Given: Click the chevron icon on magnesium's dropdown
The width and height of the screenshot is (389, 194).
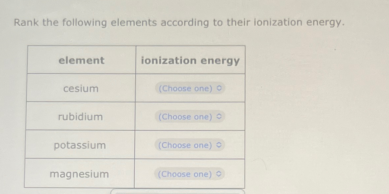Looking at the screenshot, I should coord(220,174).
